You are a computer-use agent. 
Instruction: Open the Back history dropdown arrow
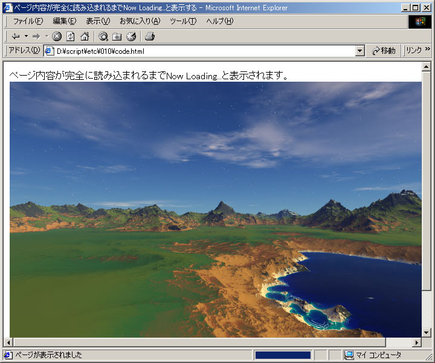[x=27, y=36]
